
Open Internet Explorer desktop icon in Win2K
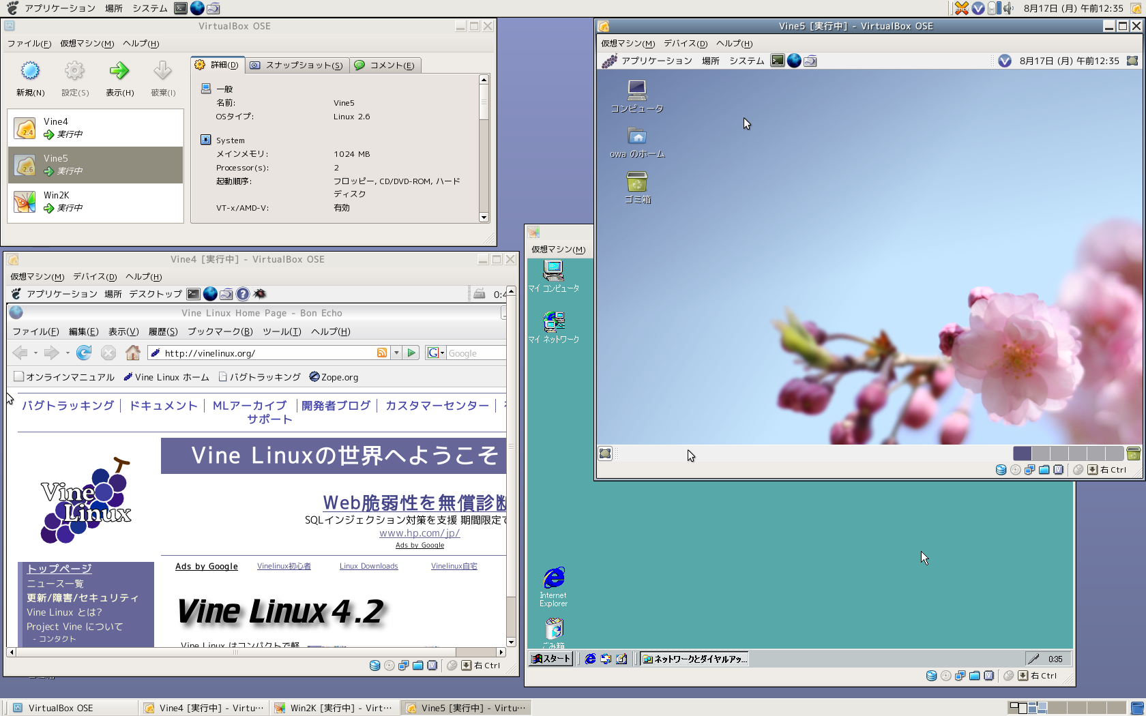pos(553,579)
